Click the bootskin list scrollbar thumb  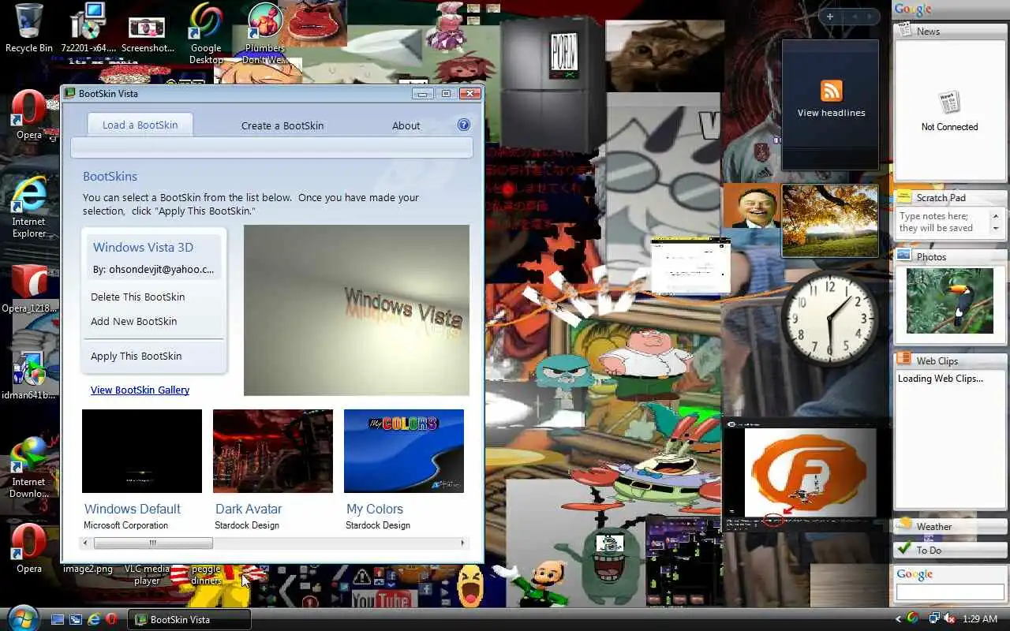tap(153, 543)
